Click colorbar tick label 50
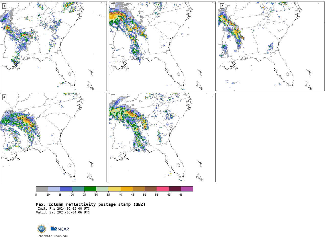 click(145, 195)
